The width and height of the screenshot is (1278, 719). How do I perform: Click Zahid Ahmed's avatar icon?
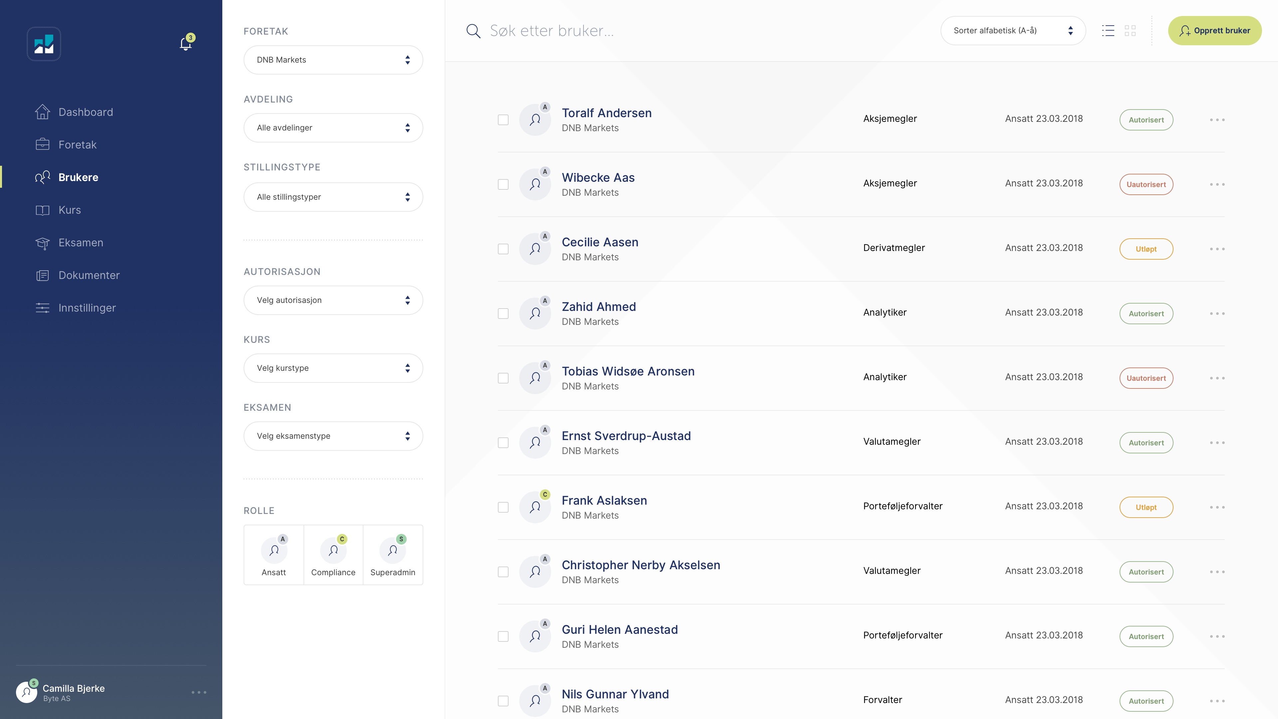(x=535, y=313)
